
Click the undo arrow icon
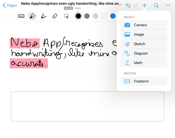tap(128, 5)
